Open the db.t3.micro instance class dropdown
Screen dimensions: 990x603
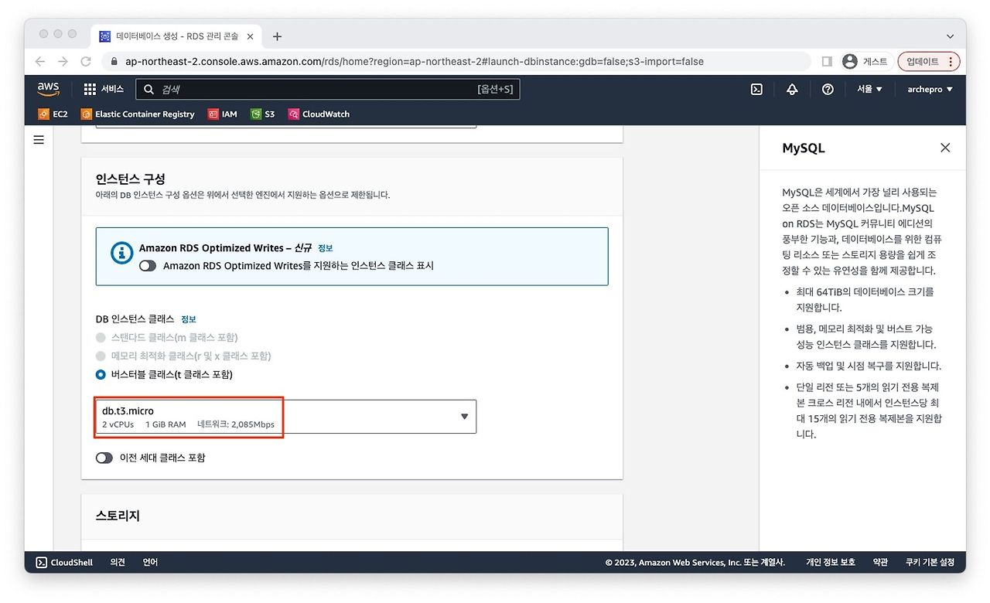pyautogui.click(x=286, y=417)
